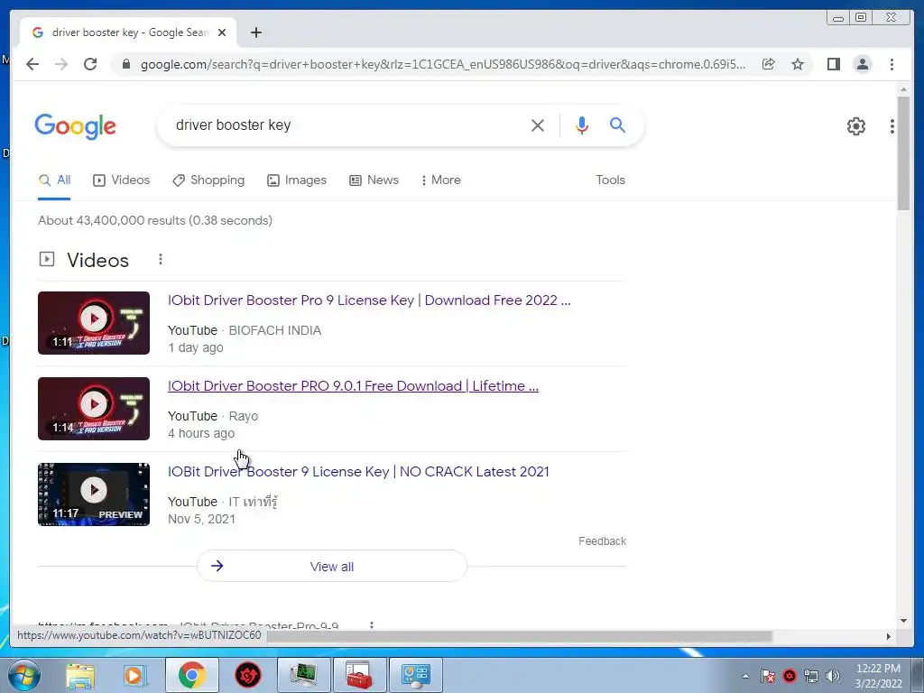Show hidden system tray icons
The width and height of the screenshot is (924, 693).
click(745, 676)
